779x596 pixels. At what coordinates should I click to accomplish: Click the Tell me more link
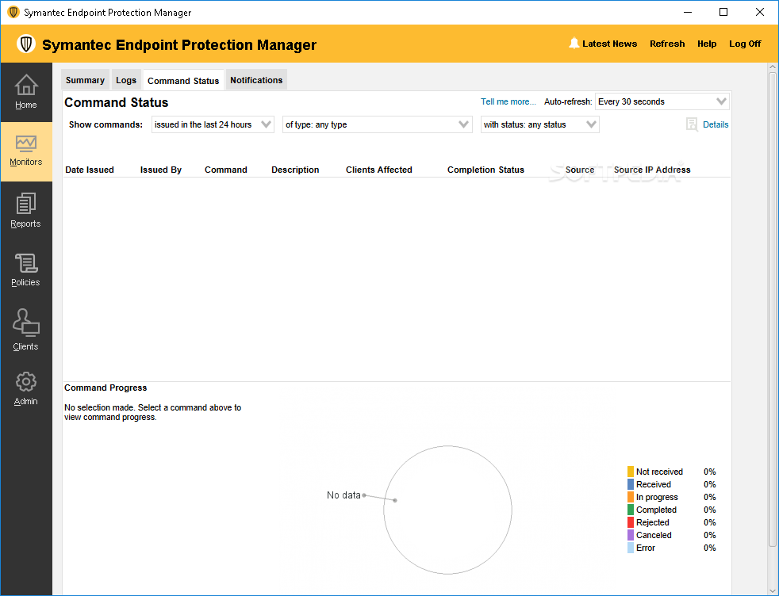(x=508, y=101)
